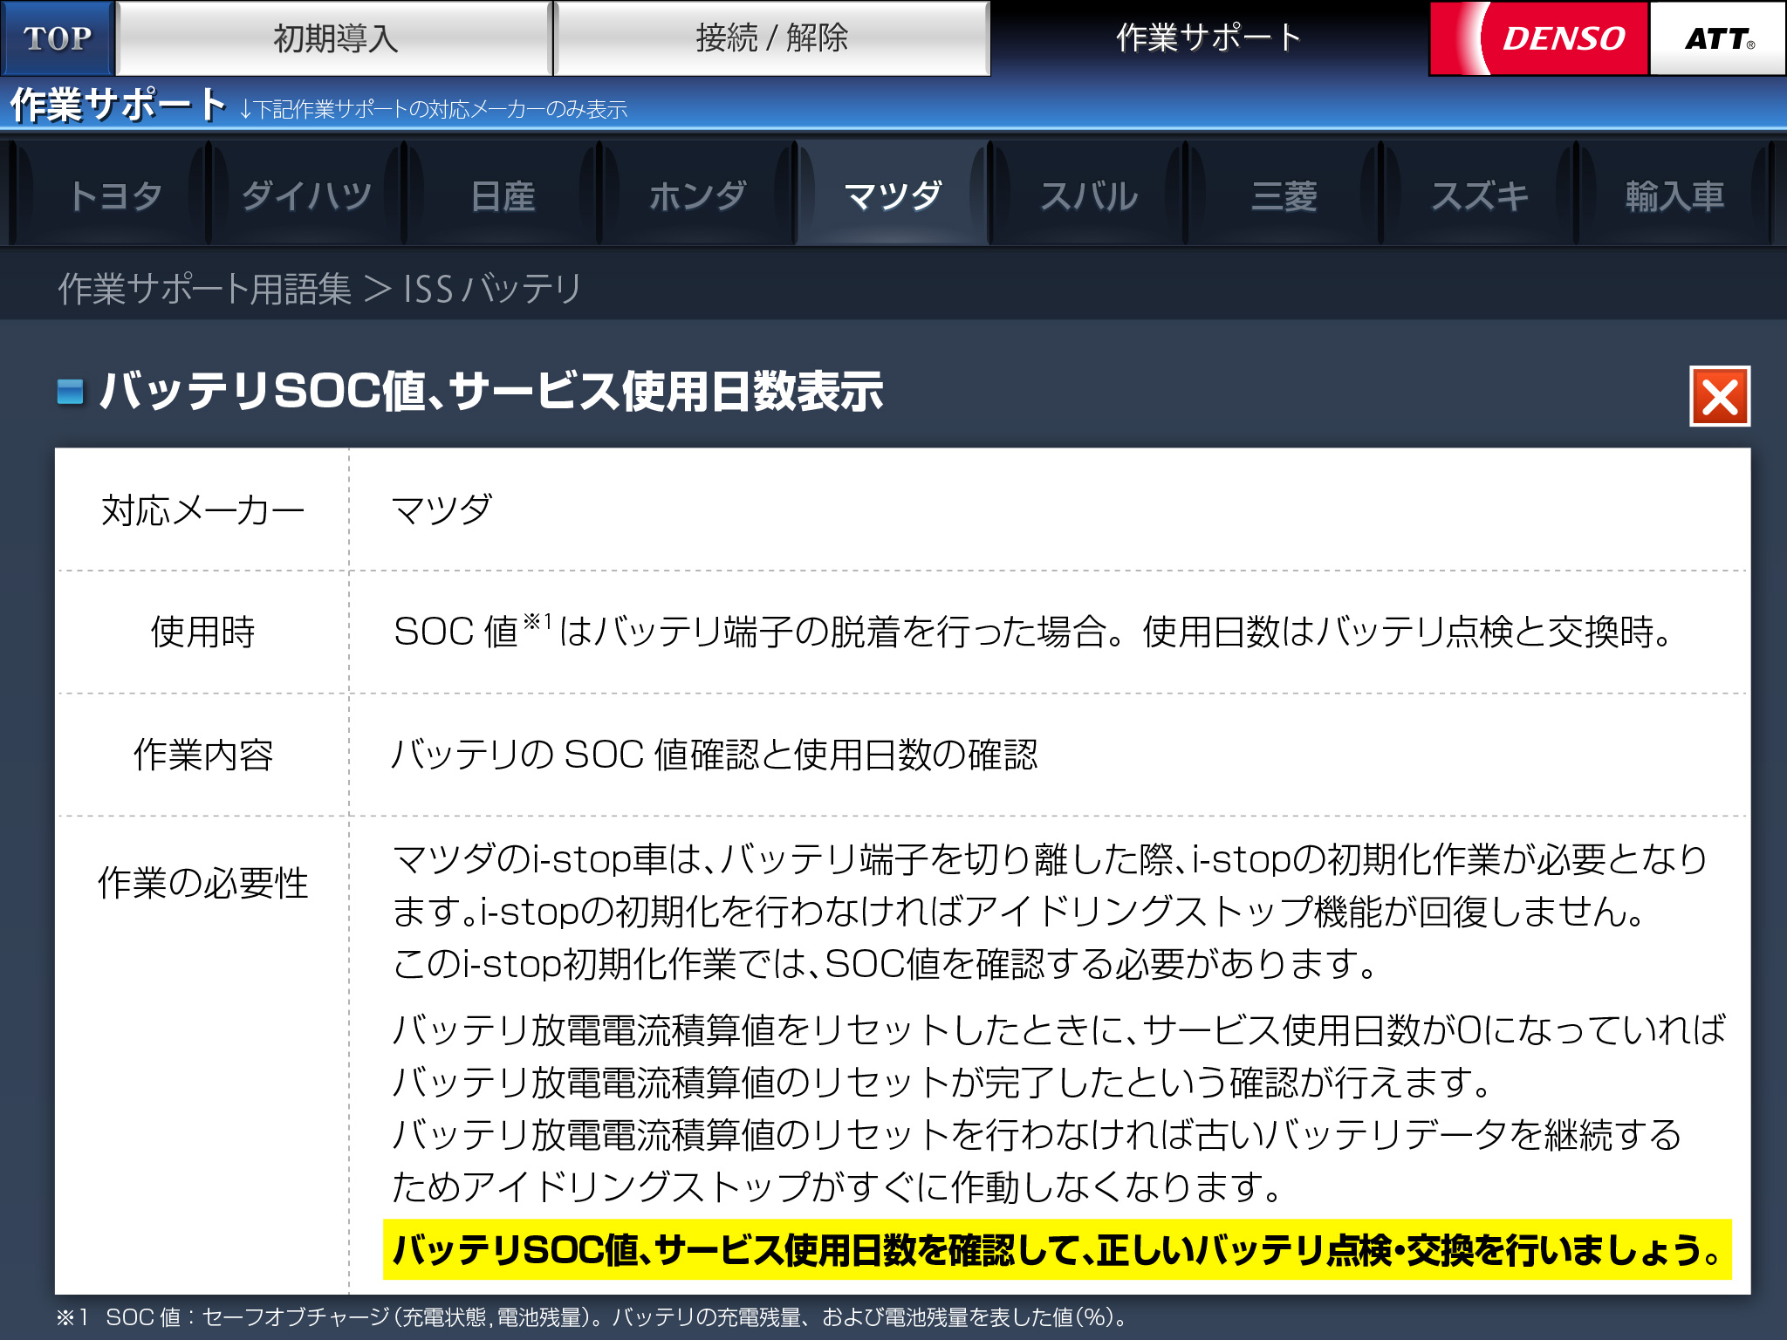Switch to the 日産 maker tab
1787x1340 pixels.
coord(502,195)
